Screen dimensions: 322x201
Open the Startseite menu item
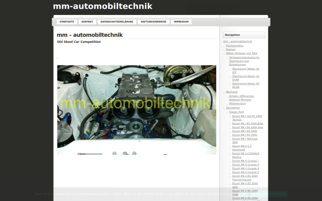coord(67,22)
